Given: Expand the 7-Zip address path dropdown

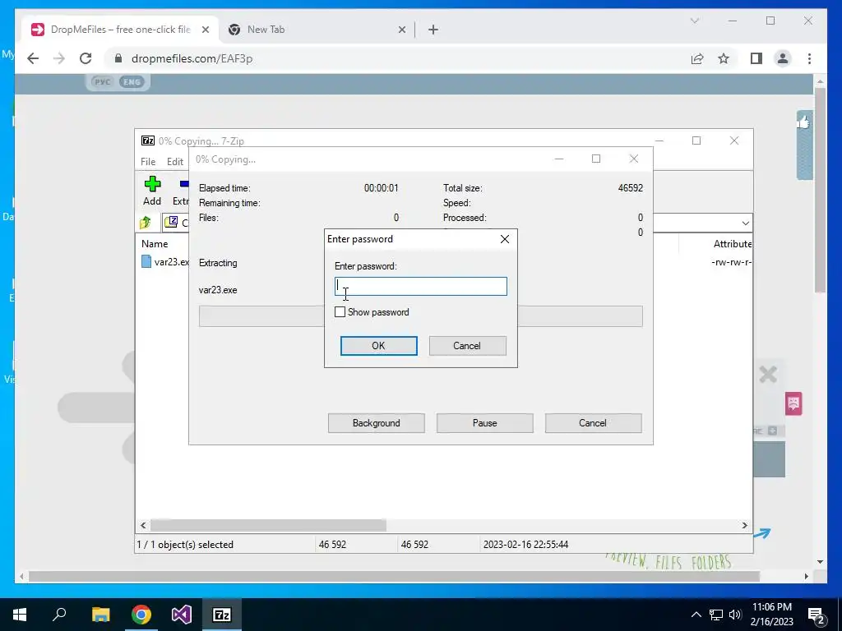Looking at the screenshot, I should pyautogui.click(x=745, y=223).
